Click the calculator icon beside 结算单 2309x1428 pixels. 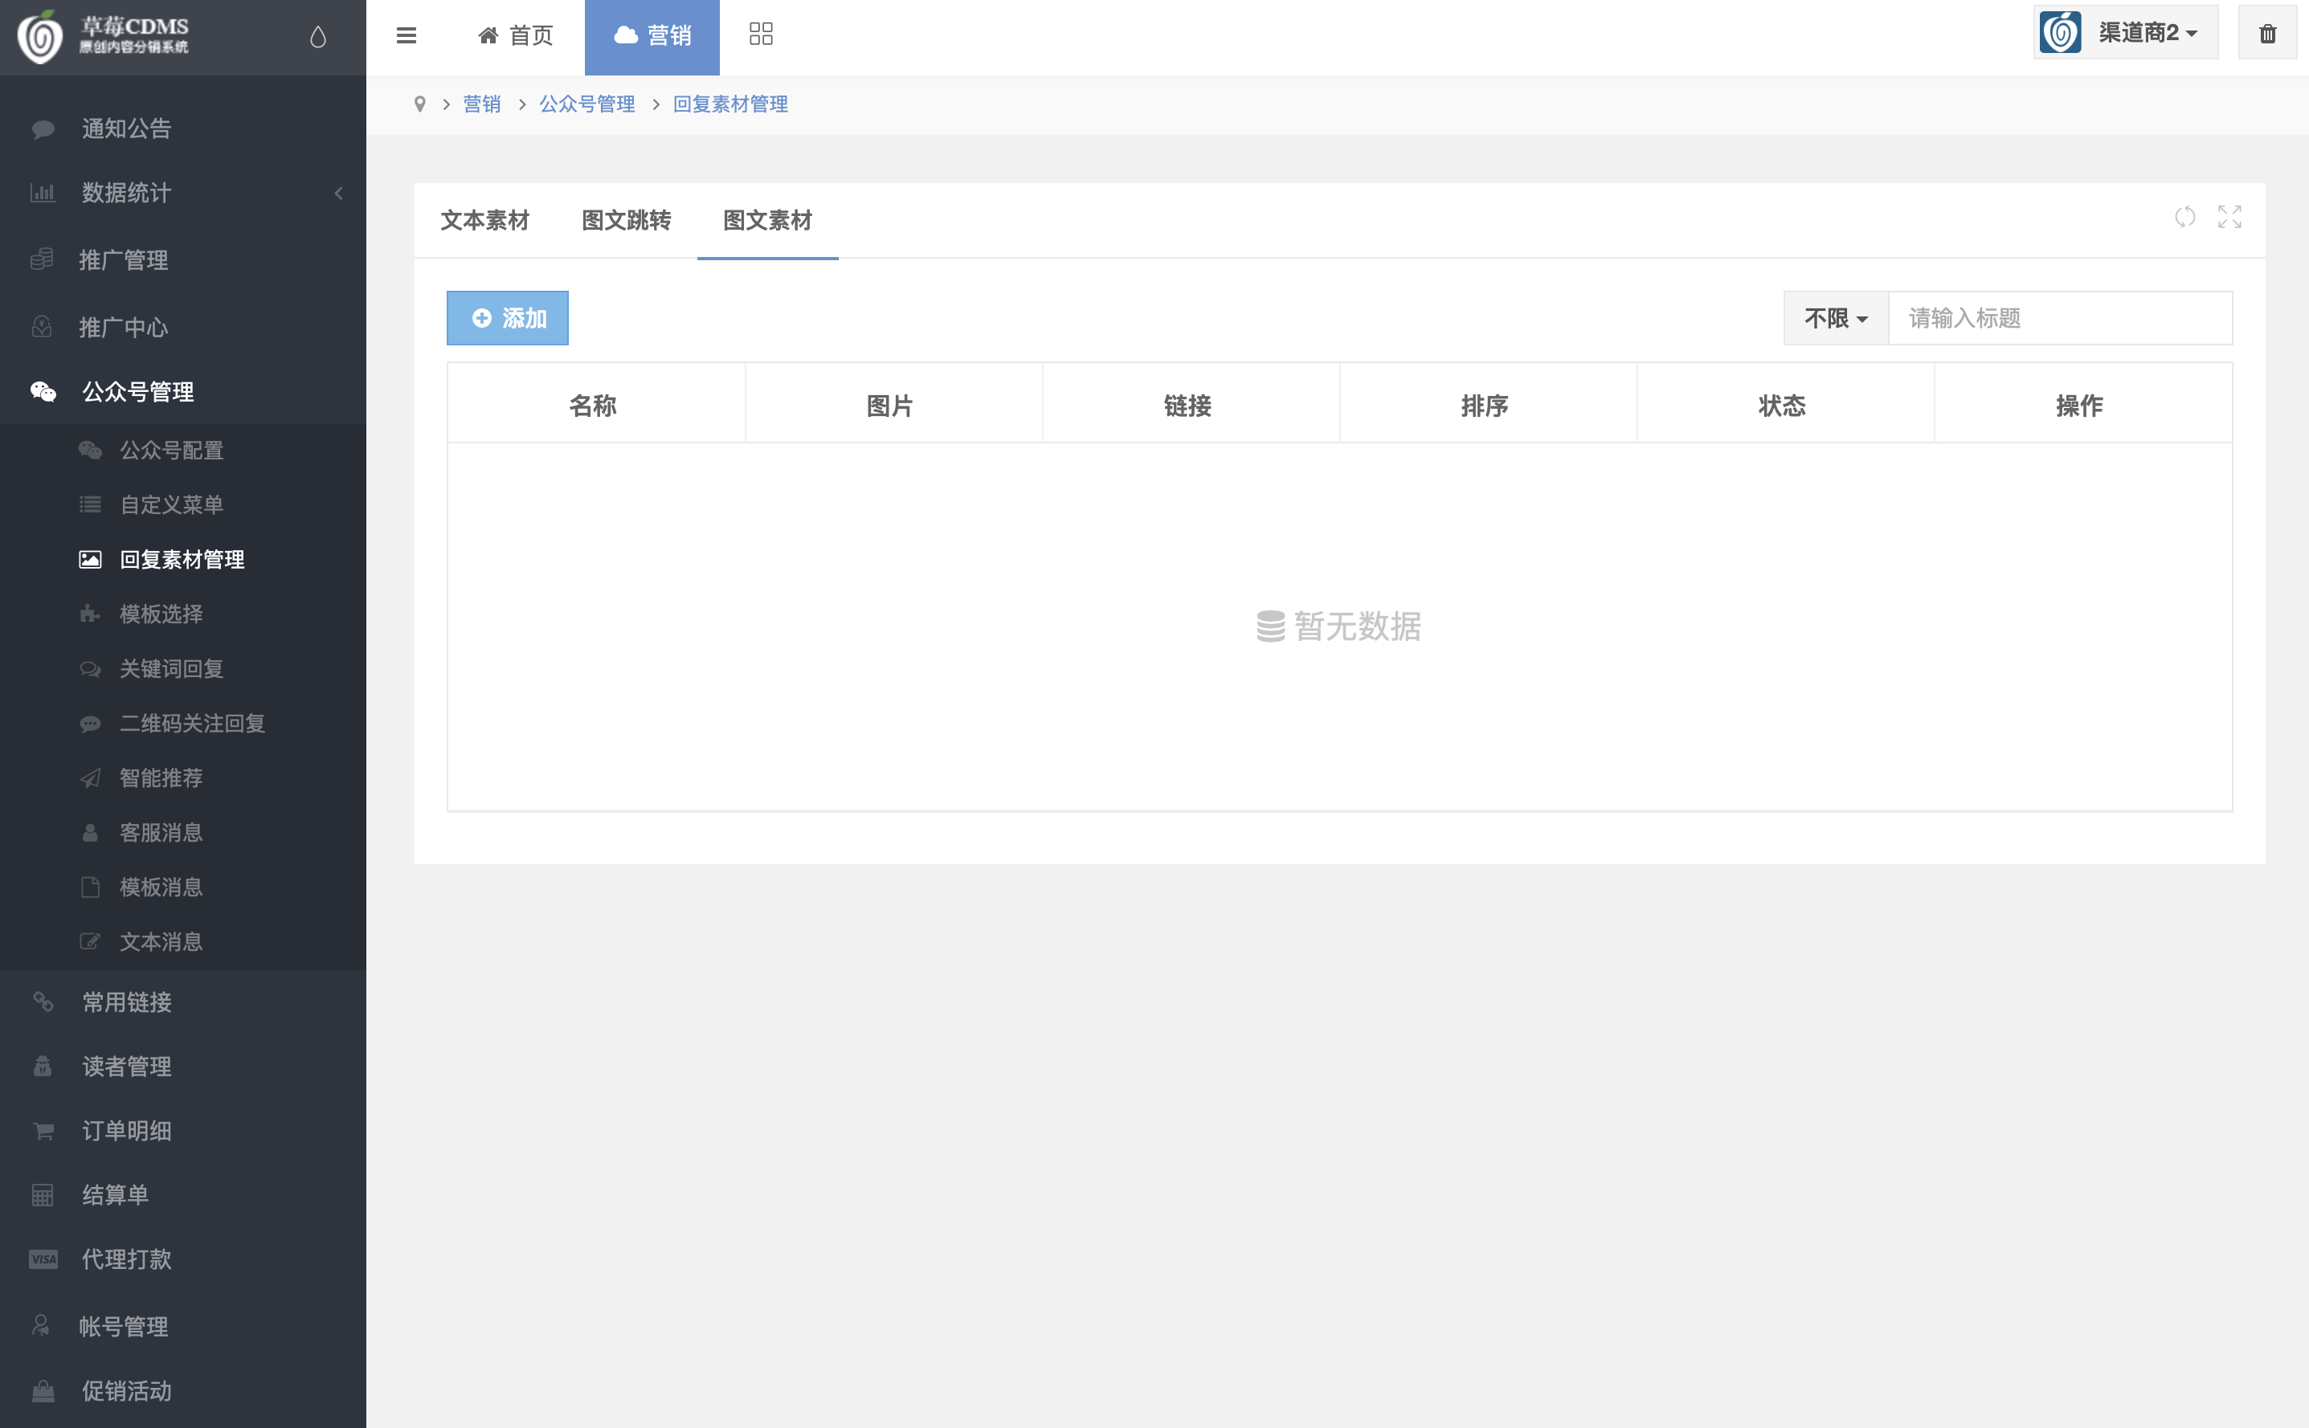point(43,1195)
